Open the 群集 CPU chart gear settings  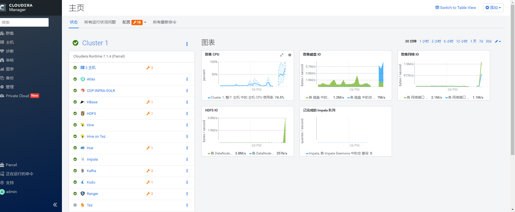tap(290, 55)
